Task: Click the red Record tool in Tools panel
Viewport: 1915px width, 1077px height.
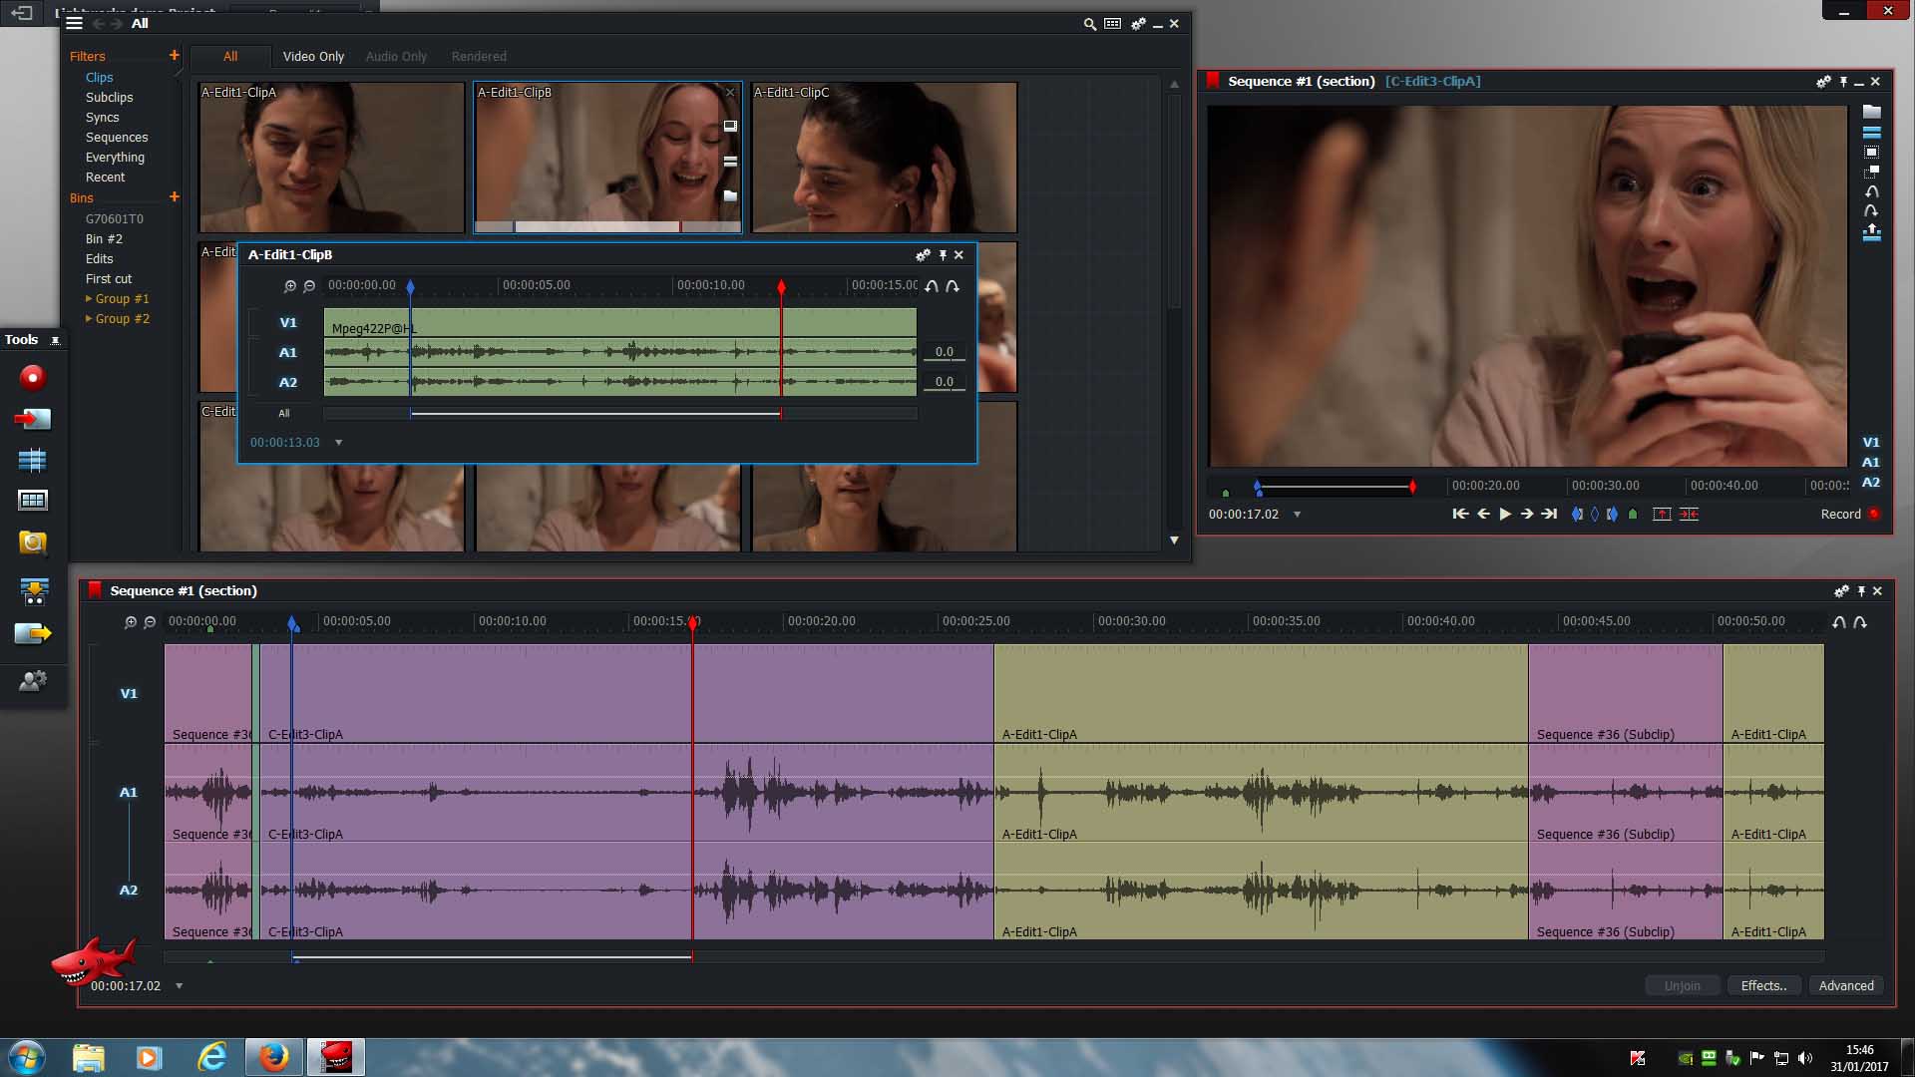Action: tap(33, 377)
